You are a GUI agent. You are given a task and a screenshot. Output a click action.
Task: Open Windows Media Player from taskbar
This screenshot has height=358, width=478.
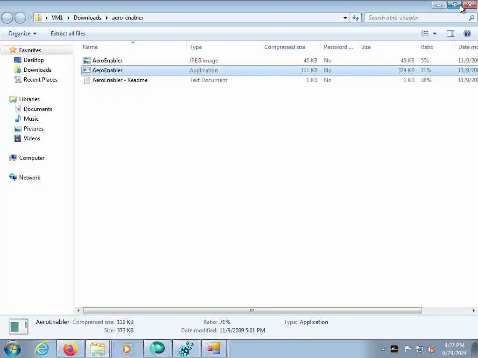click(x=127, y=349)
